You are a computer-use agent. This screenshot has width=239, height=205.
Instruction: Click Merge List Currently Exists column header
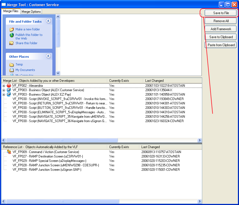coord(125,81)
